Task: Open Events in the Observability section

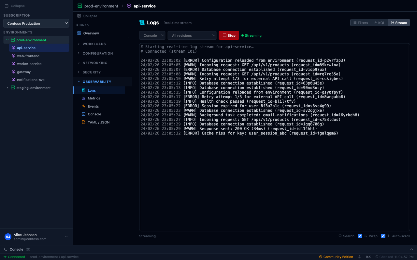Action: [x=84, y=106]
